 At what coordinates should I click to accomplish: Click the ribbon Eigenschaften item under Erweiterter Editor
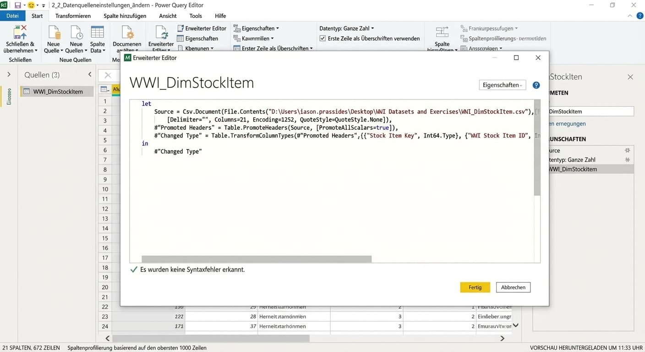click(x=197, y=38)
